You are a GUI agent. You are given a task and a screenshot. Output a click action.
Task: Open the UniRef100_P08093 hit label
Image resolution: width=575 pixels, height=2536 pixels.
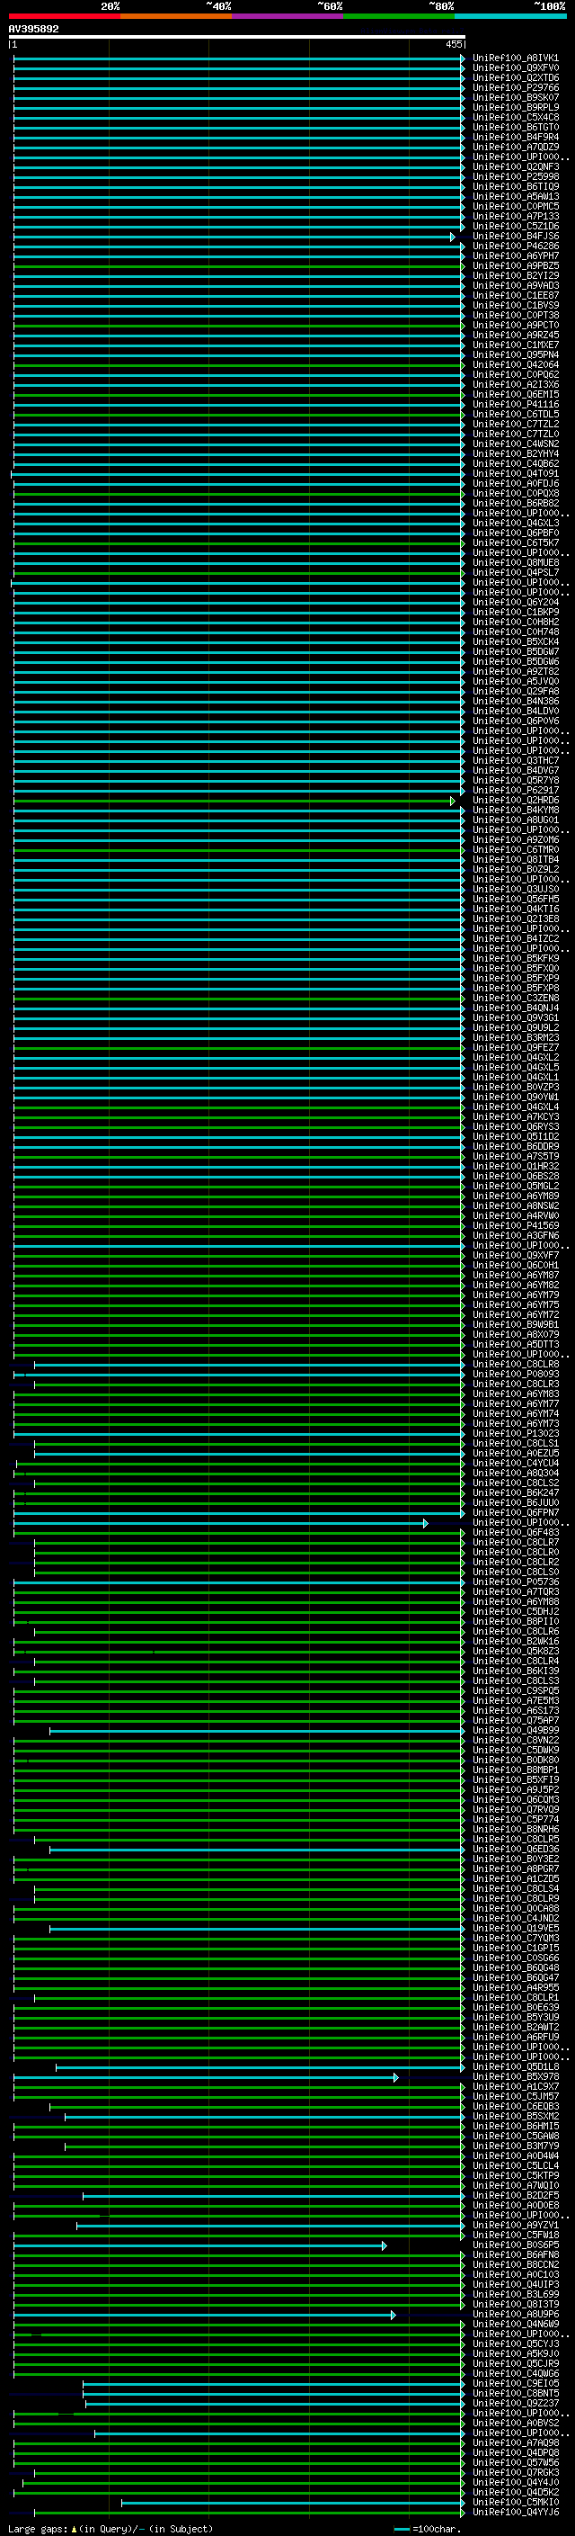[515, 1375]
